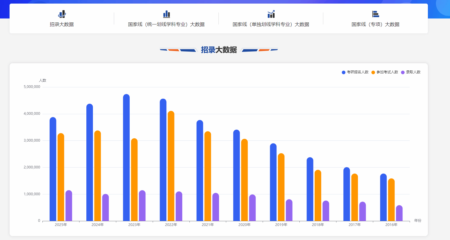Open 国家线（专项）大数据 label
450x240 pixels.
click(375, 24)
